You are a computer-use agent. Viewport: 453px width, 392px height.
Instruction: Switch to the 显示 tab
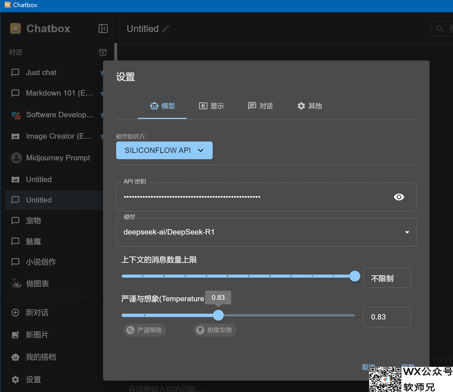[211, 106]
